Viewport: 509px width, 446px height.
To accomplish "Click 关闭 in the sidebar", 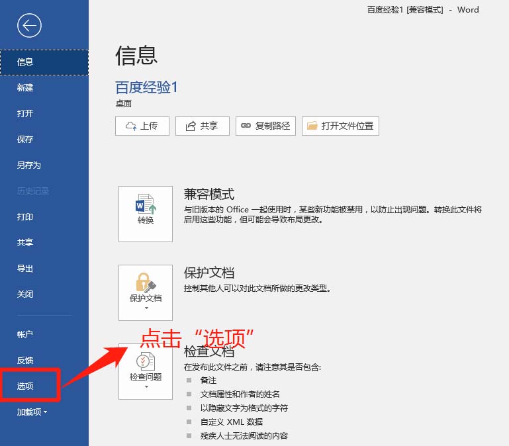I will 44,294.
